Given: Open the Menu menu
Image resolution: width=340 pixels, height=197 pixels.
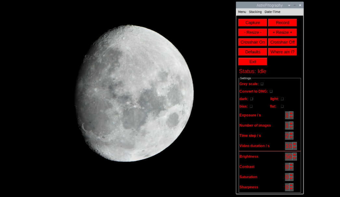Looking at the screenshot, I should click(242, 12).
